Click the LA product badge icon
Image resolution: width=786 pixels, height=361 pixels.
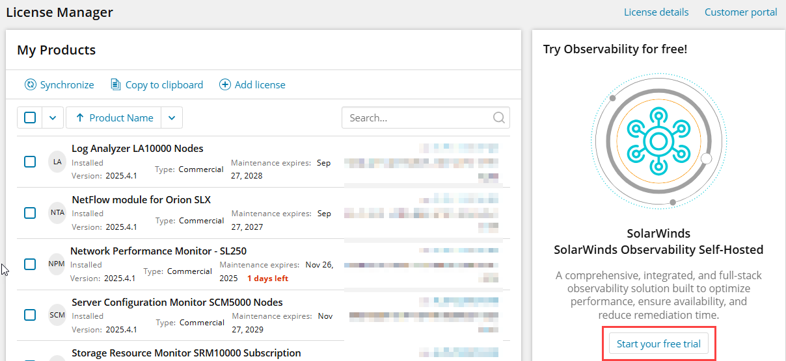pyautogui.click(x=57, y=162)
